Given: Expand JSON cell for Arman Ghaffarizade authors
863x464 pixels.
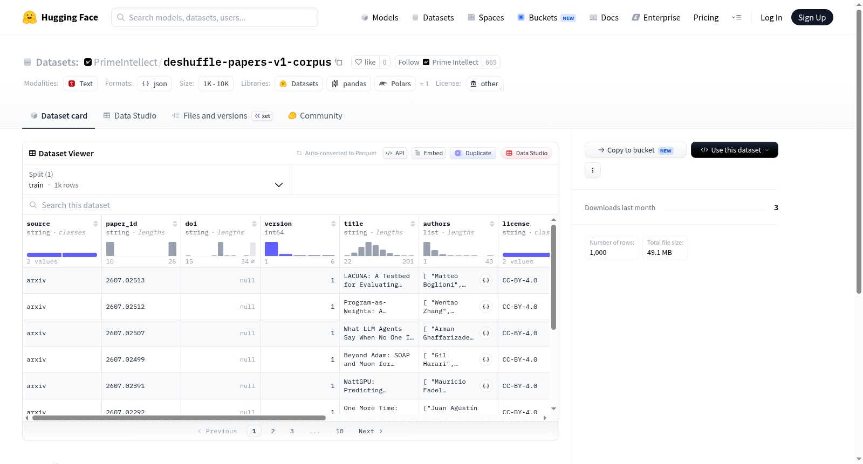Looking at the screenshot, I should pos(486,333).
